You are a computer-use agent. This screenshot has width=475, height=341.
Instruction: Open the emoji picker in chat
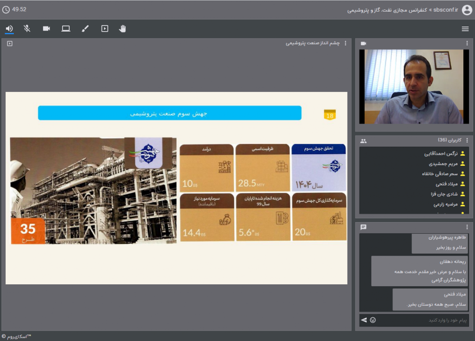373,320
